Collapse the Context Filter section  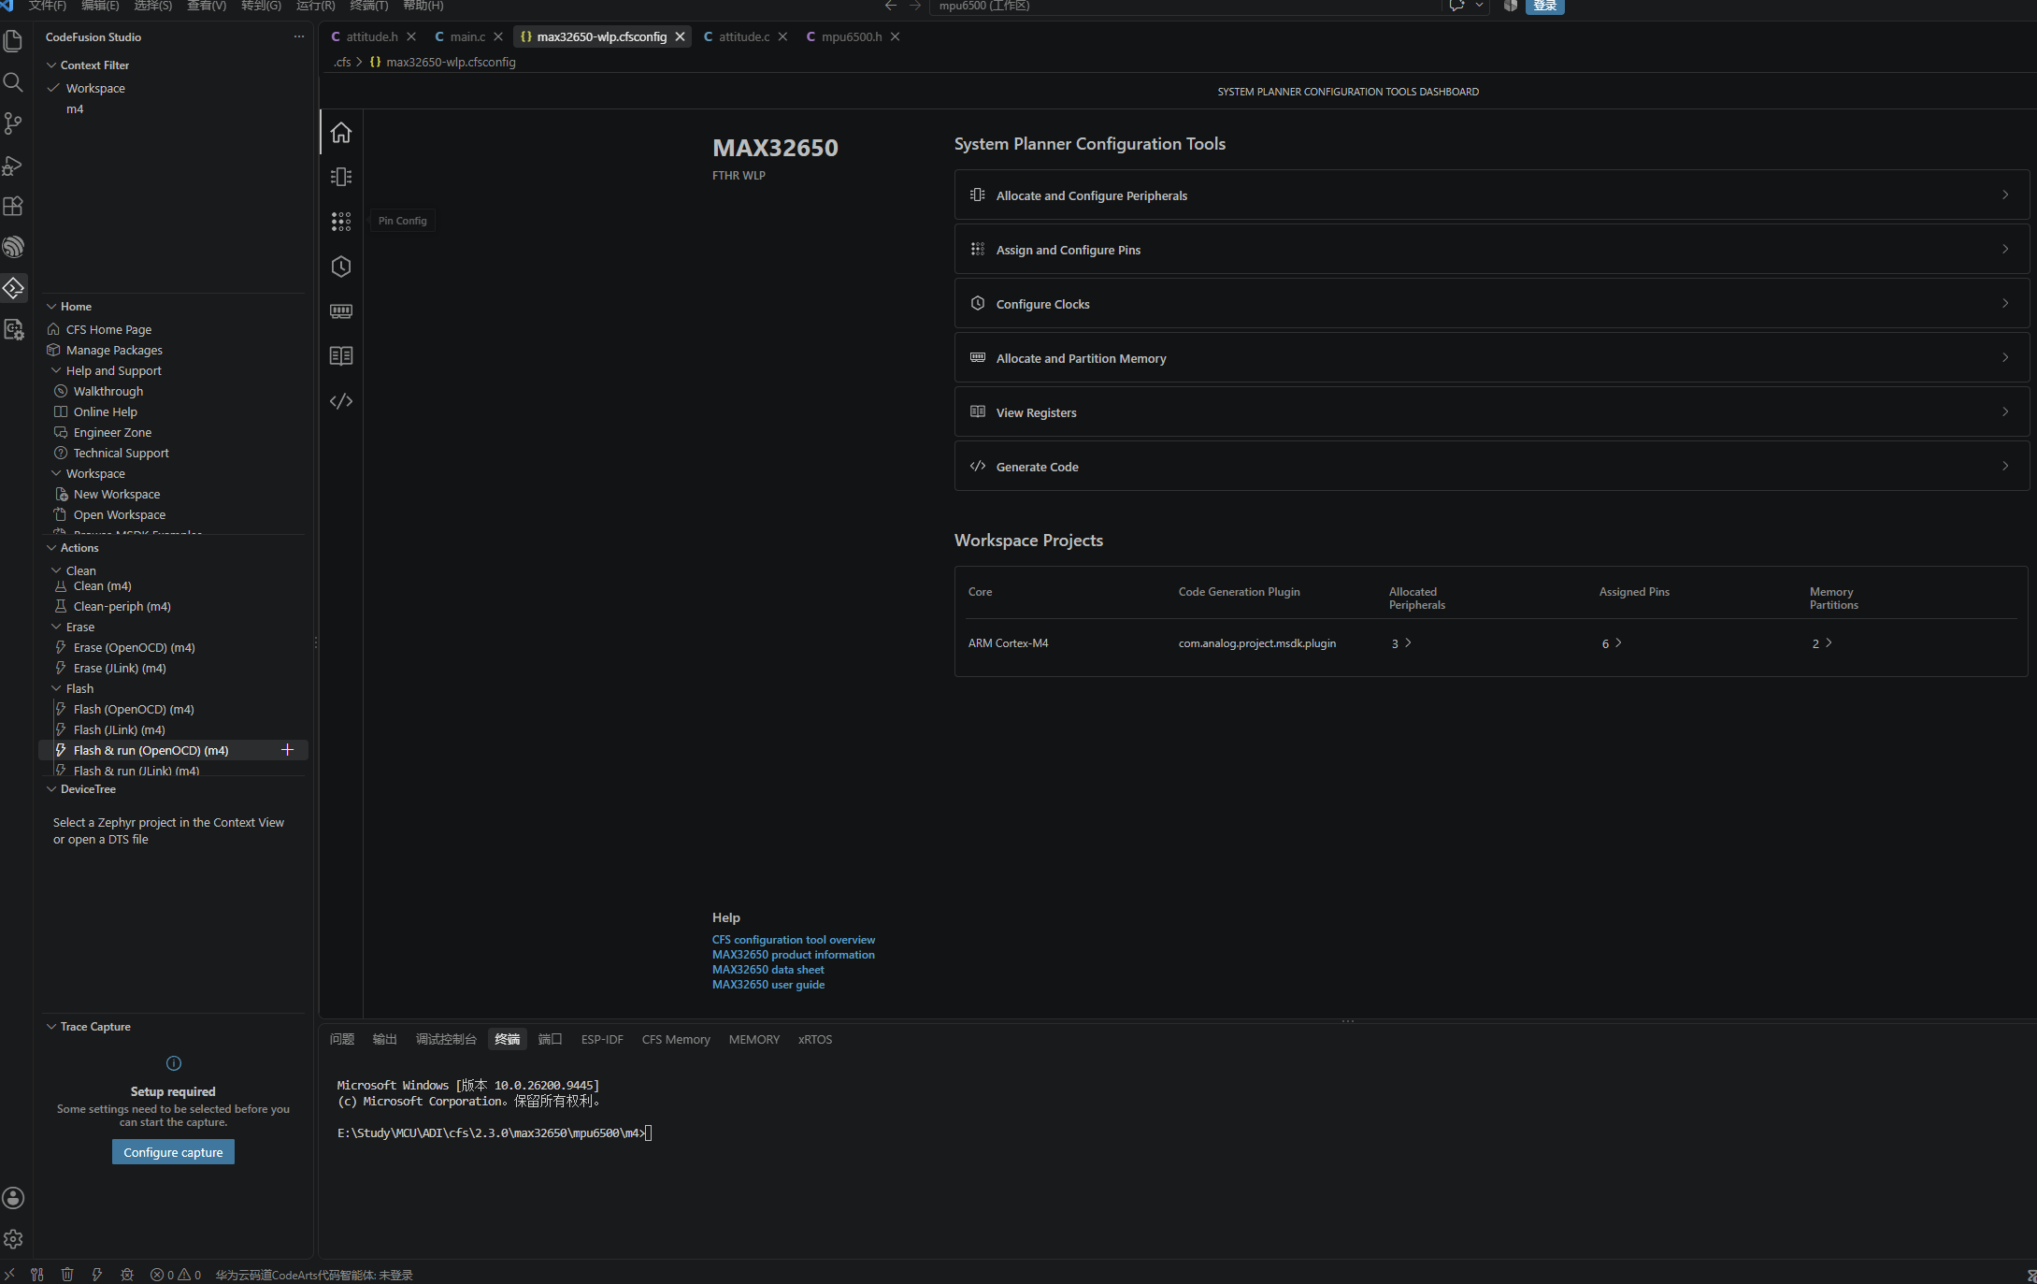click(x=51, y=65)
